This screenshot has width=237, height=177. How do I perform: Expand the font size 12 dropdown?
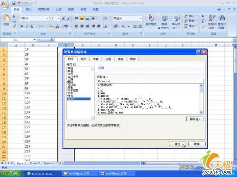point(58,18)
